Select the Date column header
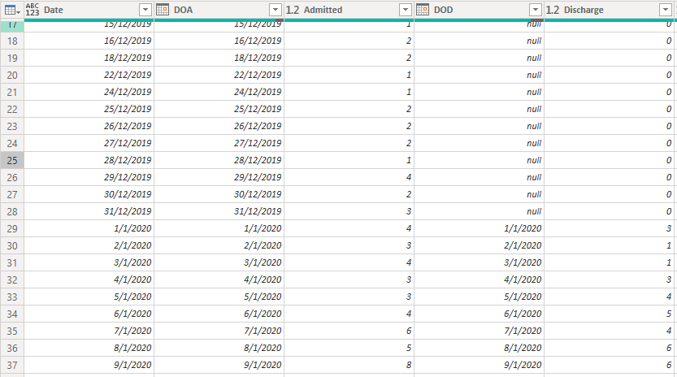The image size is (677, 377). [x=89, y=10]
